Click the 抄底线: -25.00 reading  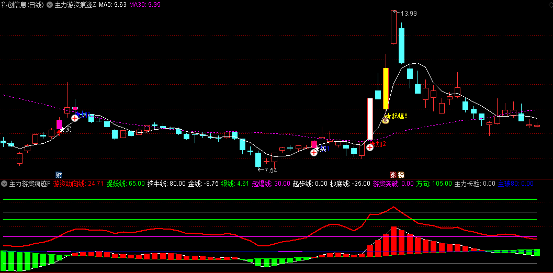pos(350,184)
